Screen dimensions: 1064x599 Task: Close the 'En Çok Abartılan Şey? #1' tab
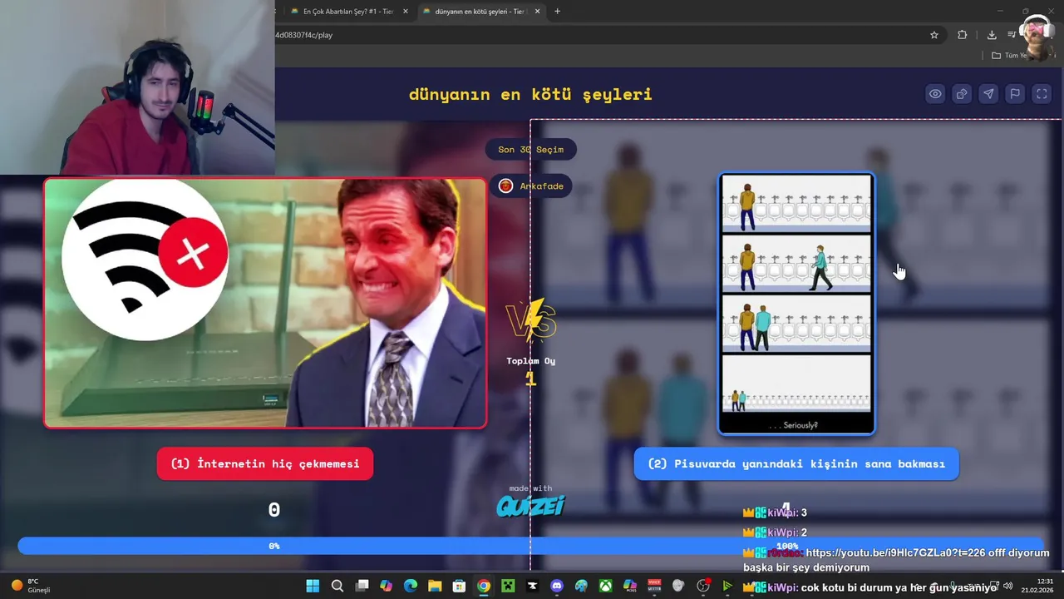[406, 12]
